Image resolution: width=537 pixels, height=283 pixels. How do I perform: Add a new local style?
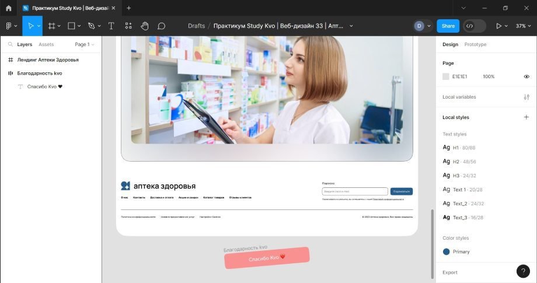(526, 117)
